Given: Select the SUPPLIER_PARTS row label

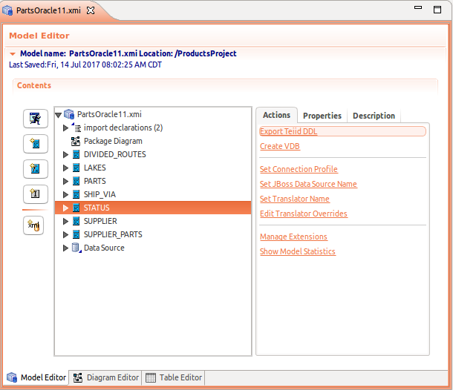Looking at the screenshot, I should point(113,234).
